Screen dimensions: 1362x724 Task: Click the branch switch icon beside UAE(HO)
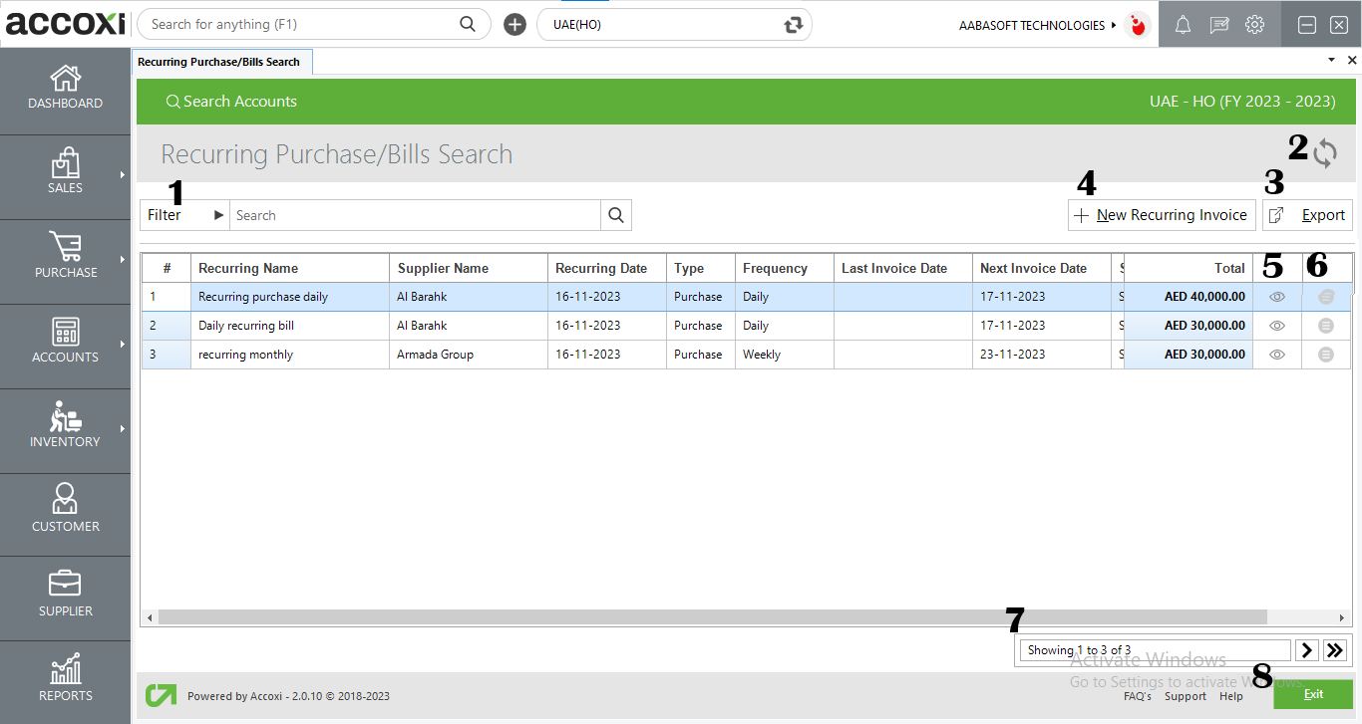pos(793,24)
